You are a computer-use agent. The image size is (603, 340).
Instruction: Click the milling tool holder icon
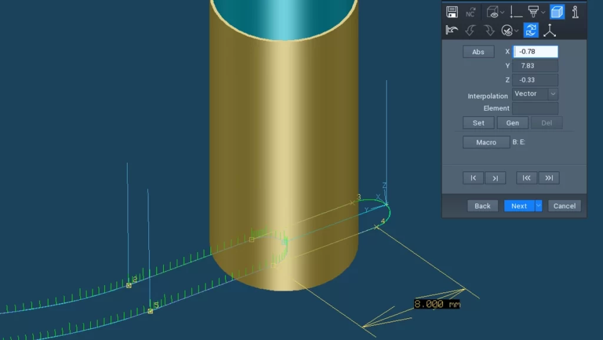point(533,12)
